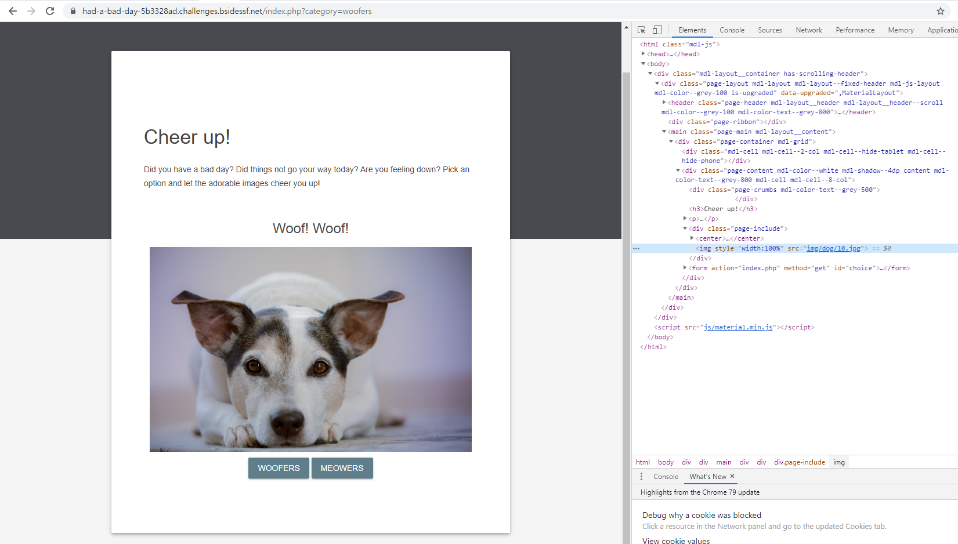Expand the center element node

[x=692, y=238]
